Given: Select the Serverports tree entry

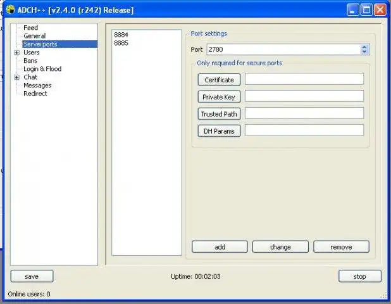Looking at the screenshot, I should (x=60, y=44).
